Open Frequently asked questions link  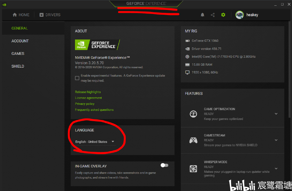point(94,110)
